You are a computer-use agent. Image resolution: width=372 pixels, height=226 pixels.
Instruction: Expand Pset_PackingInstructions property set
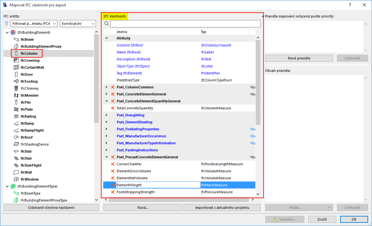click(x=106, y=150)
